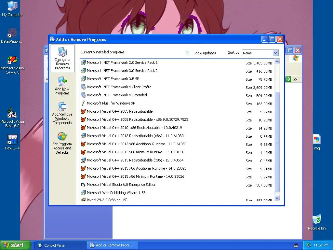Click icon of .NET Framework 3.0 Service Pack 2
The image size is (333, 250).
pyautogui.click(x=83, y=71)
